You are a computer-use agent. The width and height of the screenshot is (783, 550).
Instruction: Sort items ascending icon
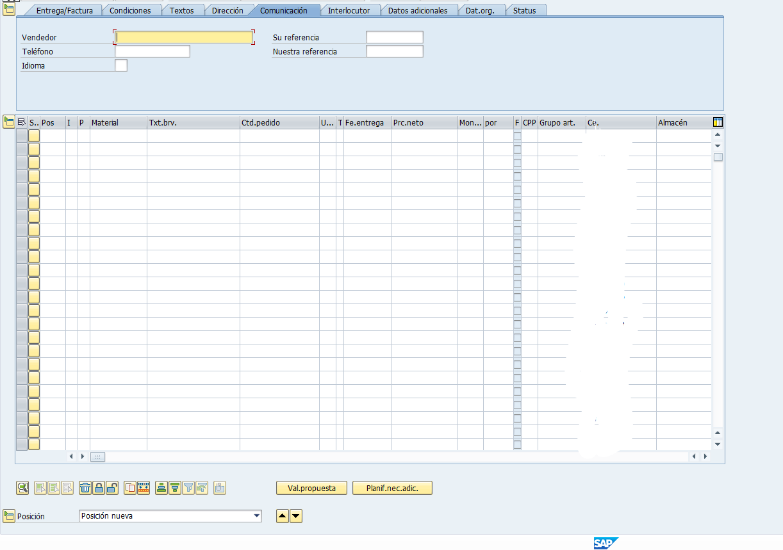point(161,488)
